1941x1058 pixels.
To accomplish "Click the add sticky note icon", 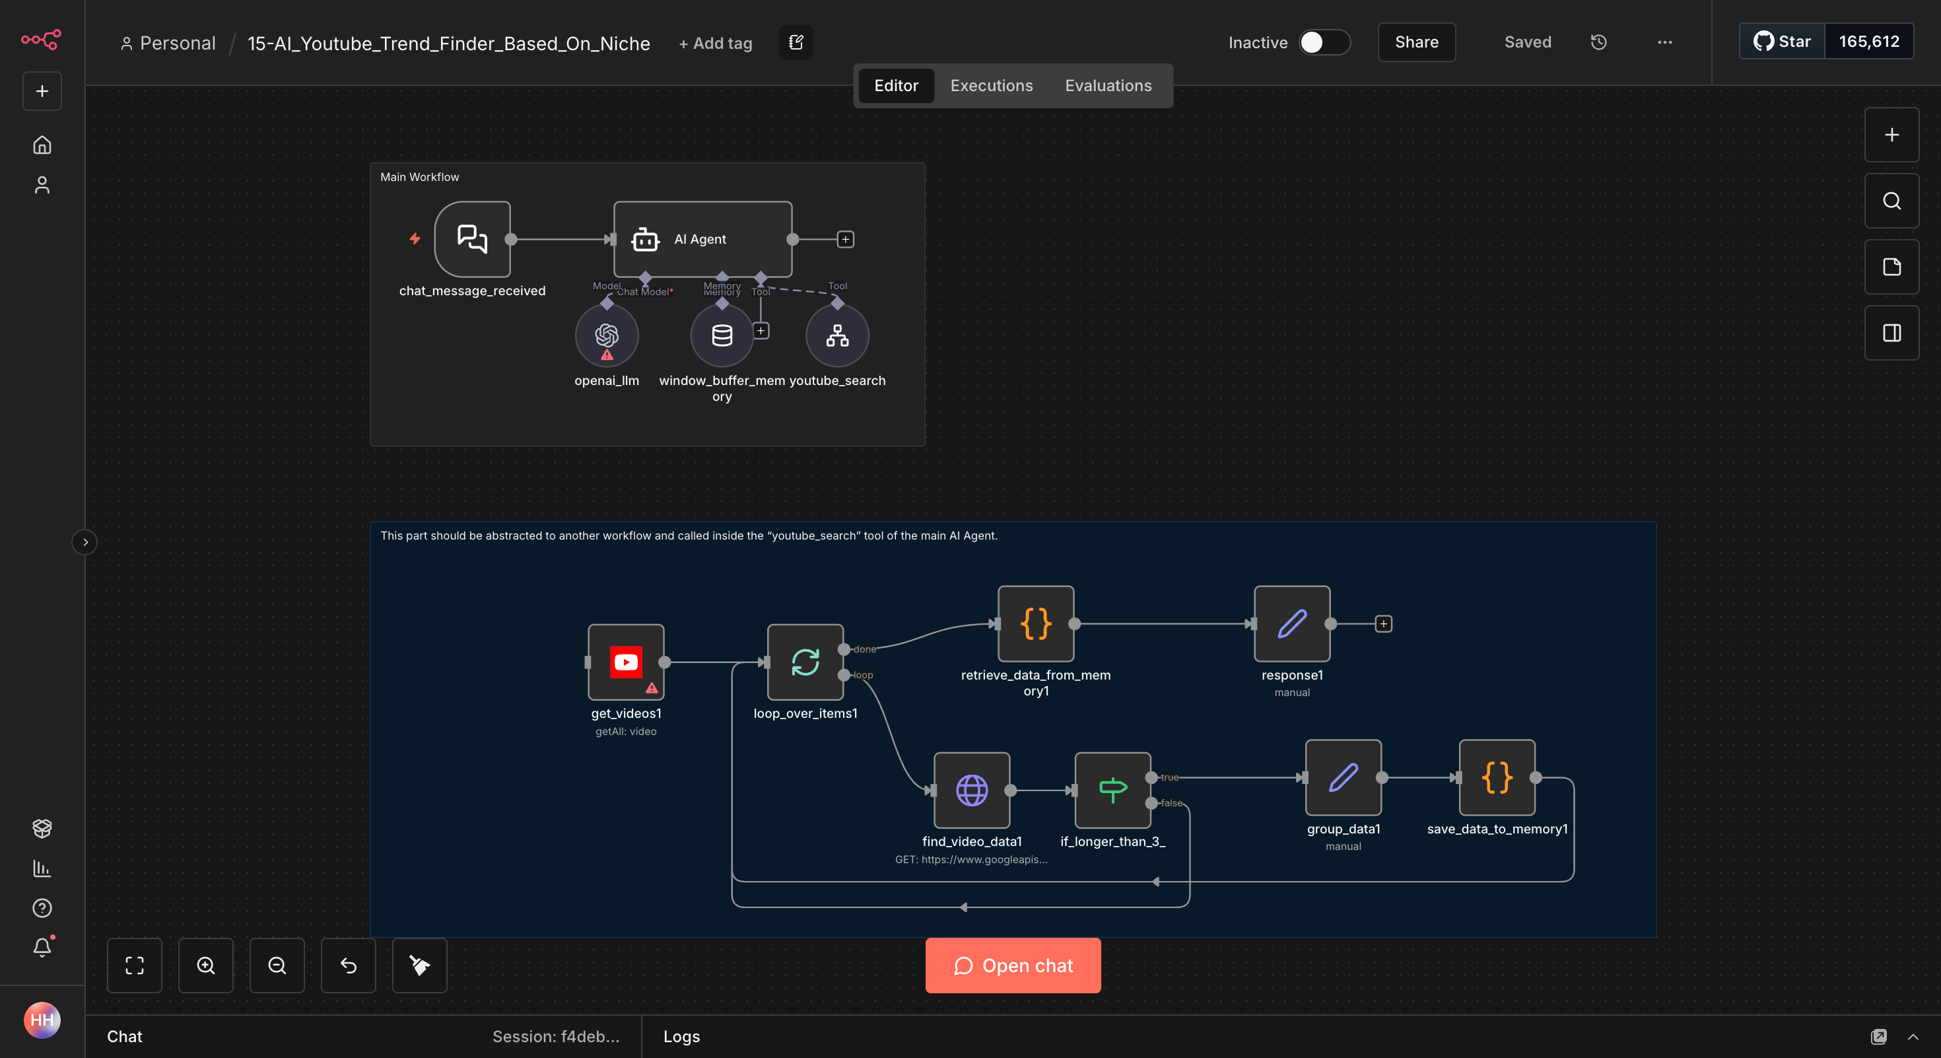I will 1891,267.
